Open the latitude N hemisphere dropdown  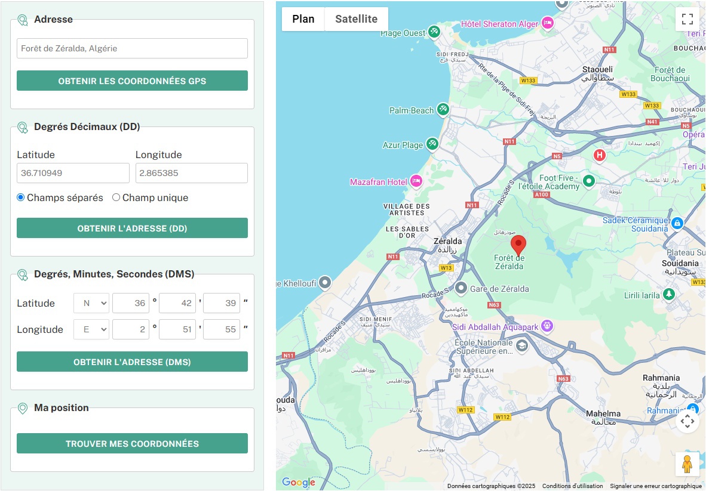91,303
